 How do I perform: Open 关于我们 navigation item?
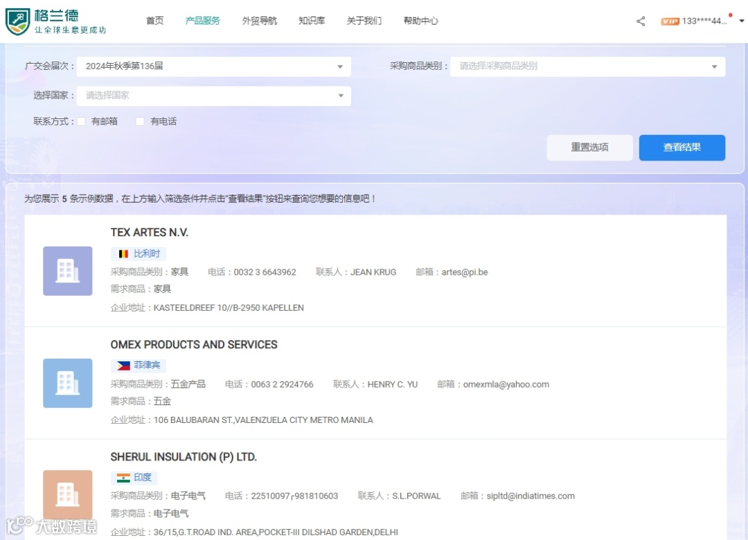pyautogui.click(x=364, y=21)
